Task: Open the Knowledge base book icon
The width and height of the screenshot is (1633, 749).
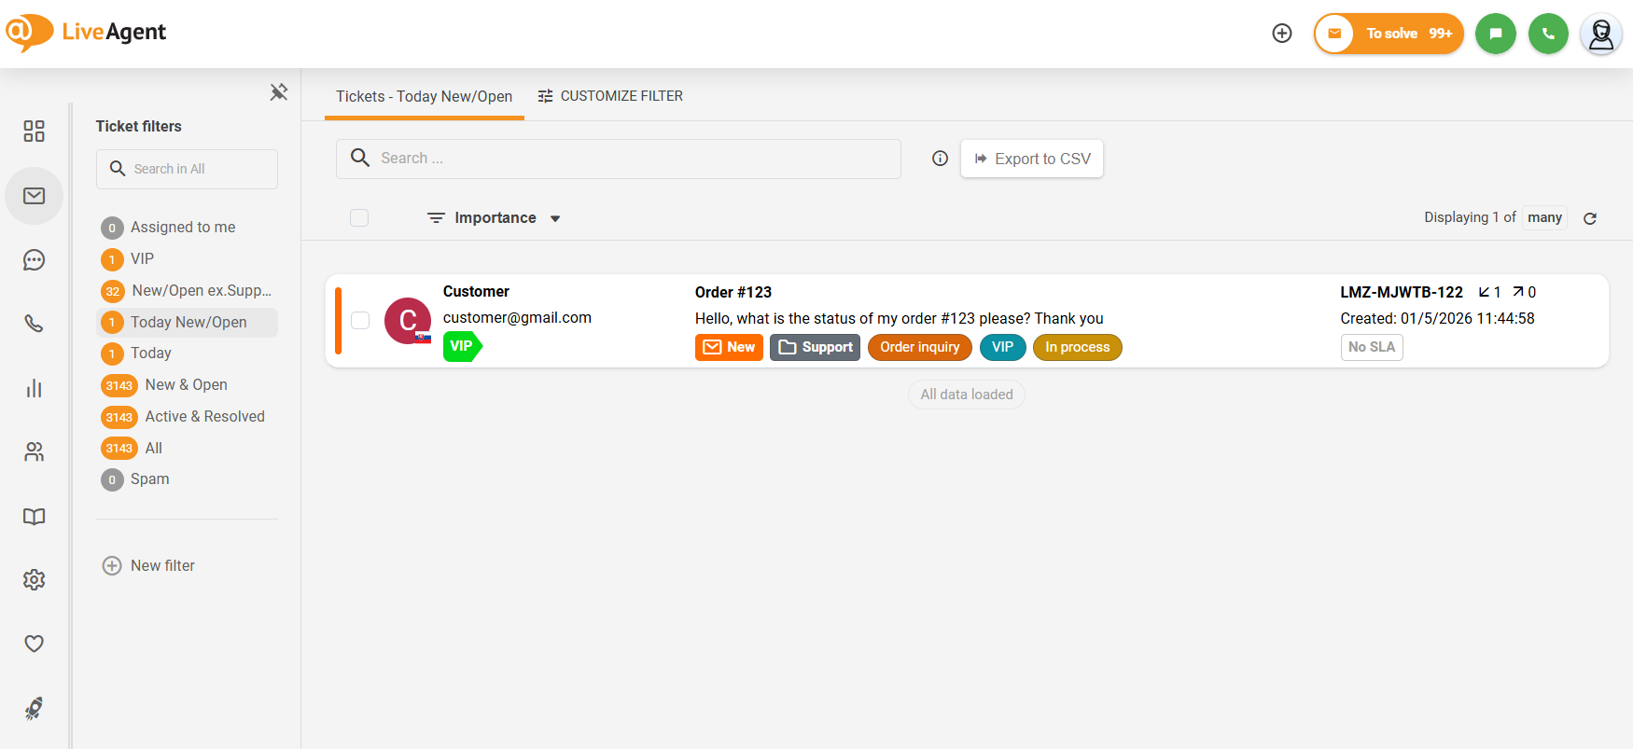Action: click(x=35, y=517)
